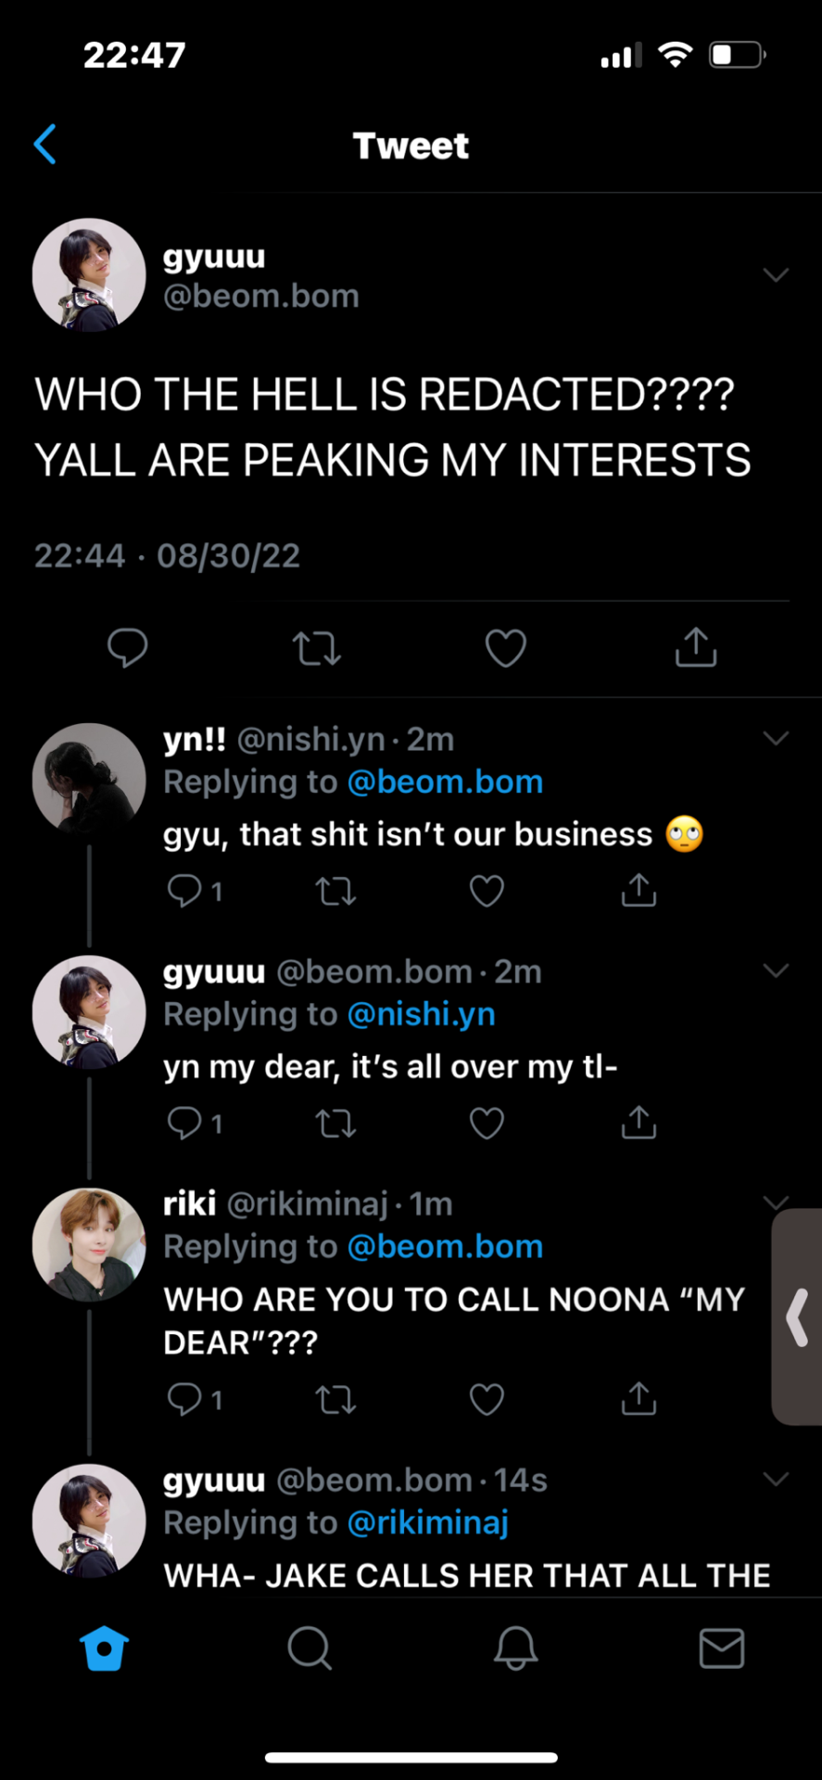822x1780 pixels.
Task: Like yn!!'s reply about business
Action: click(x=487, y=891)
